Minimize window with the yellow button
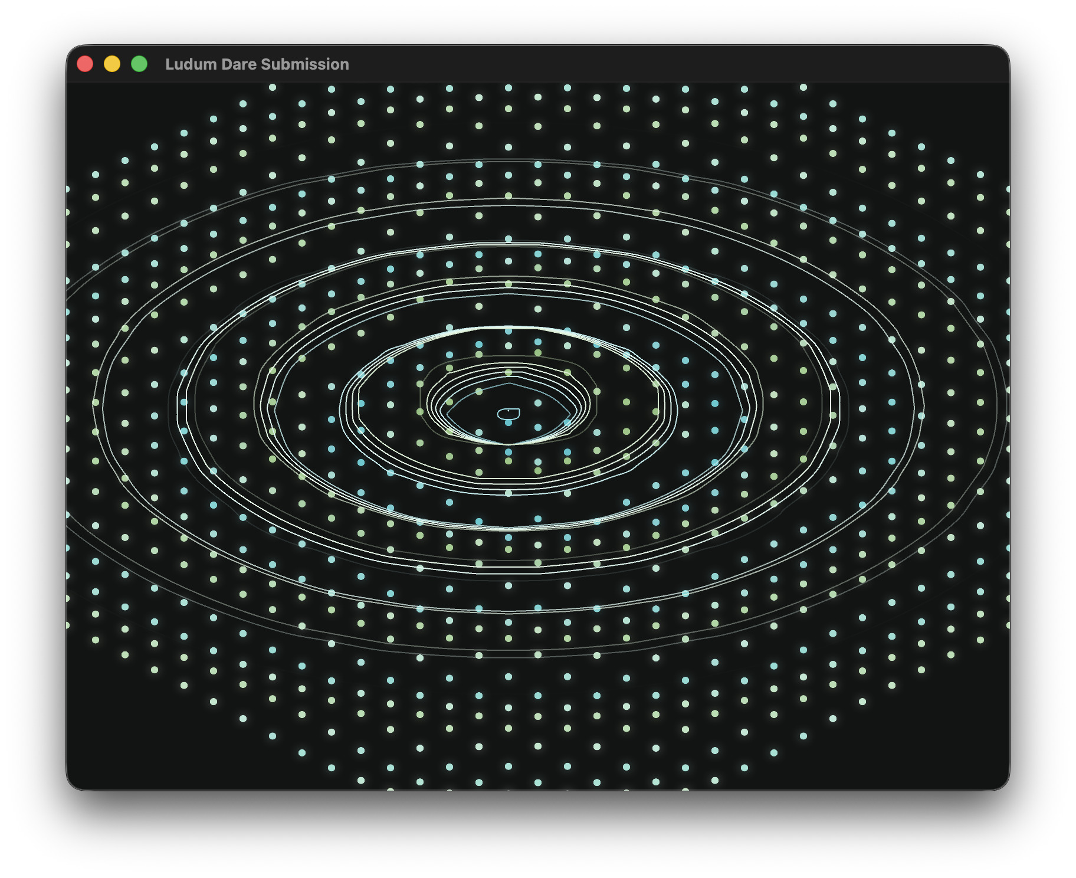 [112, 64]
